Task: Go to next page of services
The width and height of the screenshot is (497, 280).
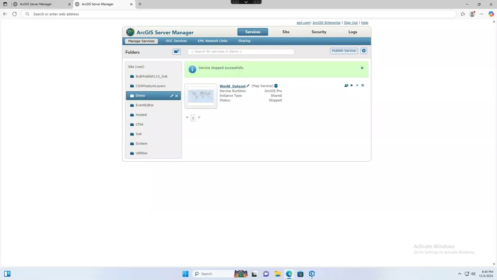Action: [x=199, y=117]
